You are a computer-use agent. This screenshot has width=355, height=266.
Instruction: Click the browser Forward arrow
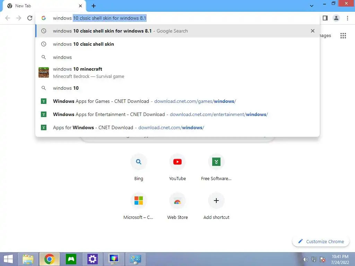click(19, 18)
